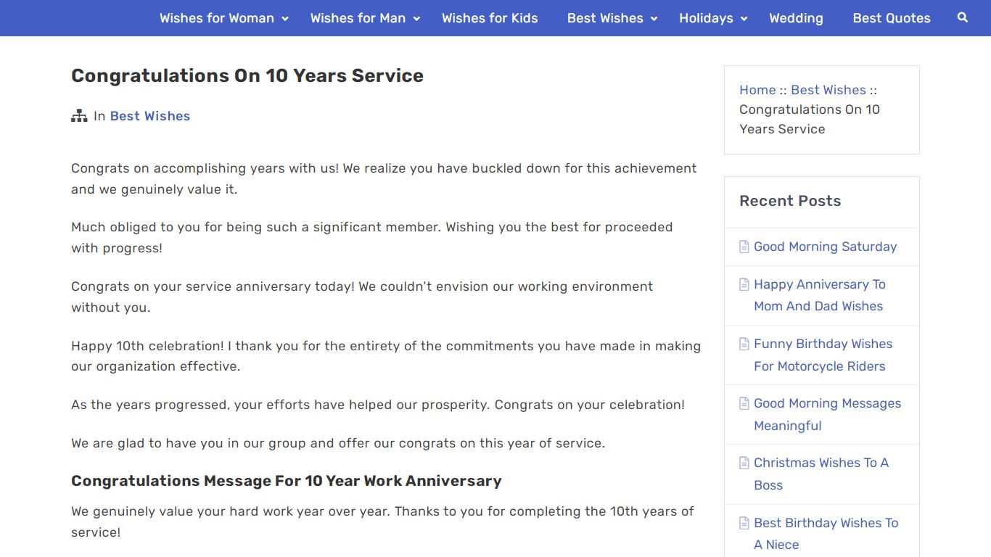Open Good Morning Saturday post
This screenshot has width=991, height=557.
click(825, 247)
